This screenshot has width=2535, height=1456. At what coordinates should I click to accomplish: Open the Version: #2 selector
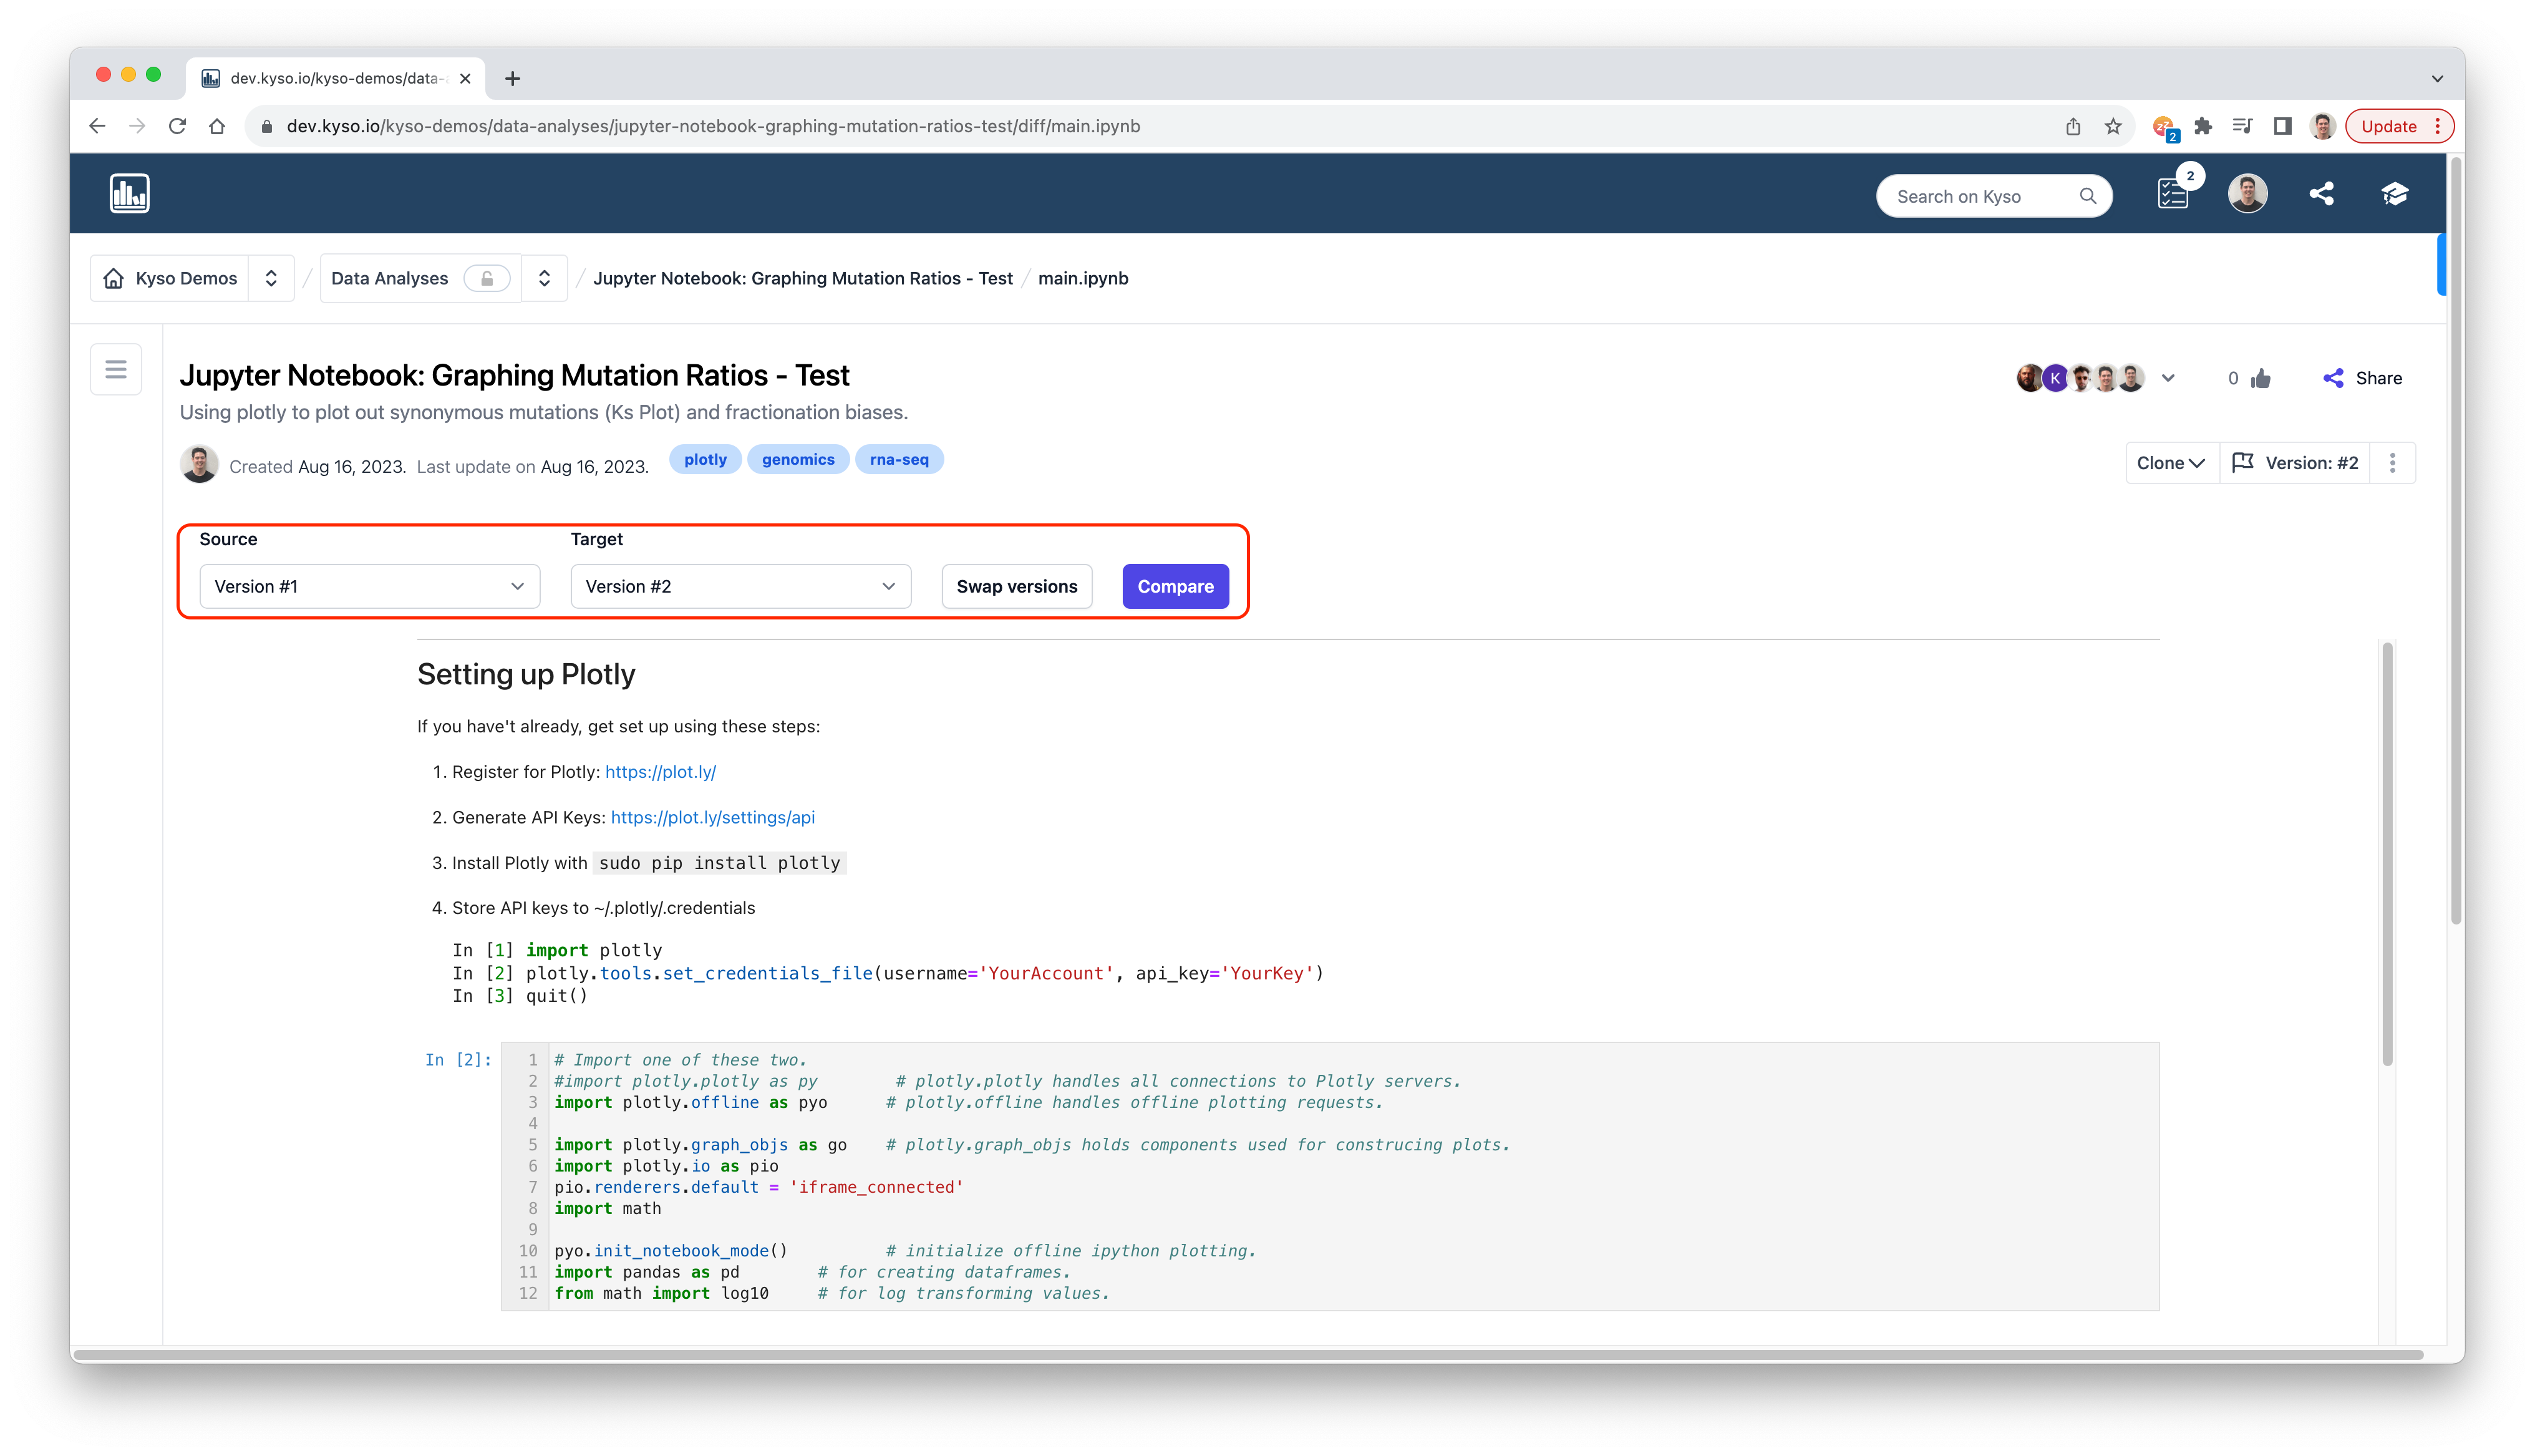point(2296,463)
